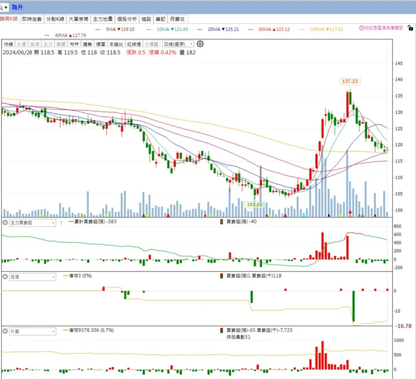Click the 2024/06/28 date text

pos(17,52)
